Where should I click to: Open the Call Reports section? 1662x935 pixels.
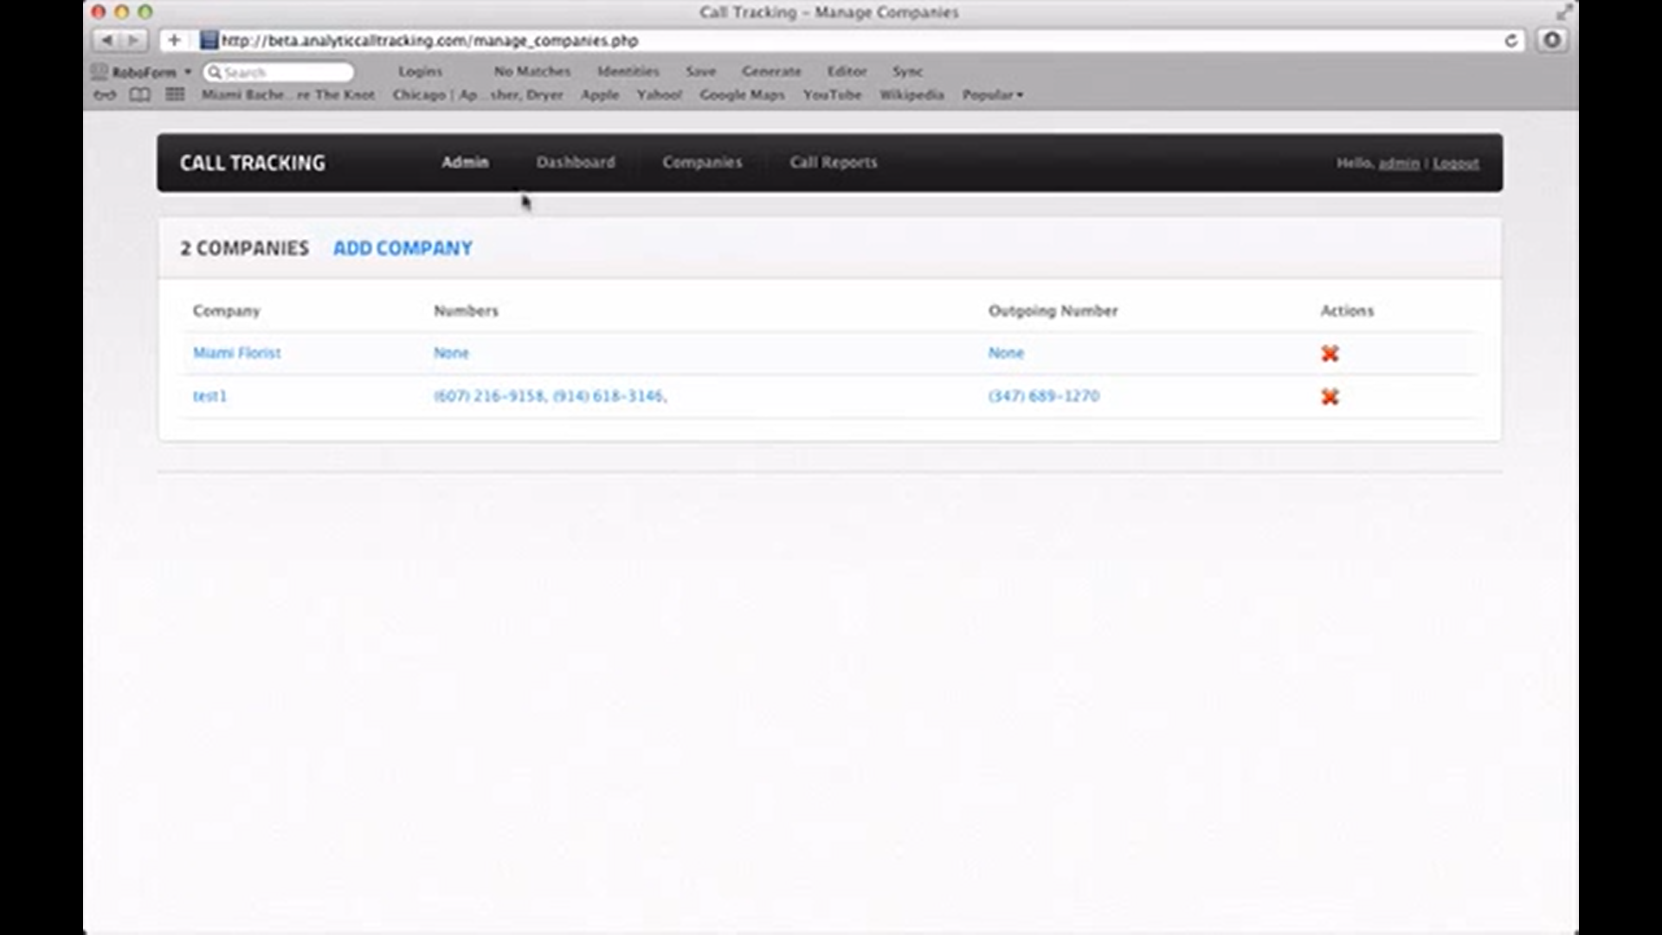pos(833,162)
